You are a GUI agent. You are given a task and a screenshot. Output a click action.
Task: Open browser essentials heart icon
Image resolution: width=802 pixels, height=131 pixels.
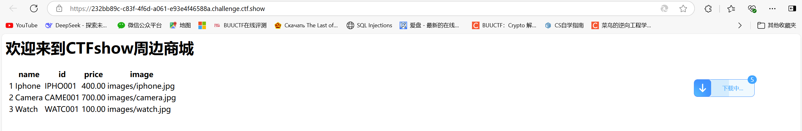click(x=752, y=9)
